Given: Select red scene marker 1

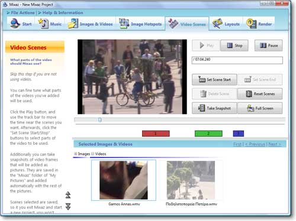Looking at the screenshot, I should point(156,134).
